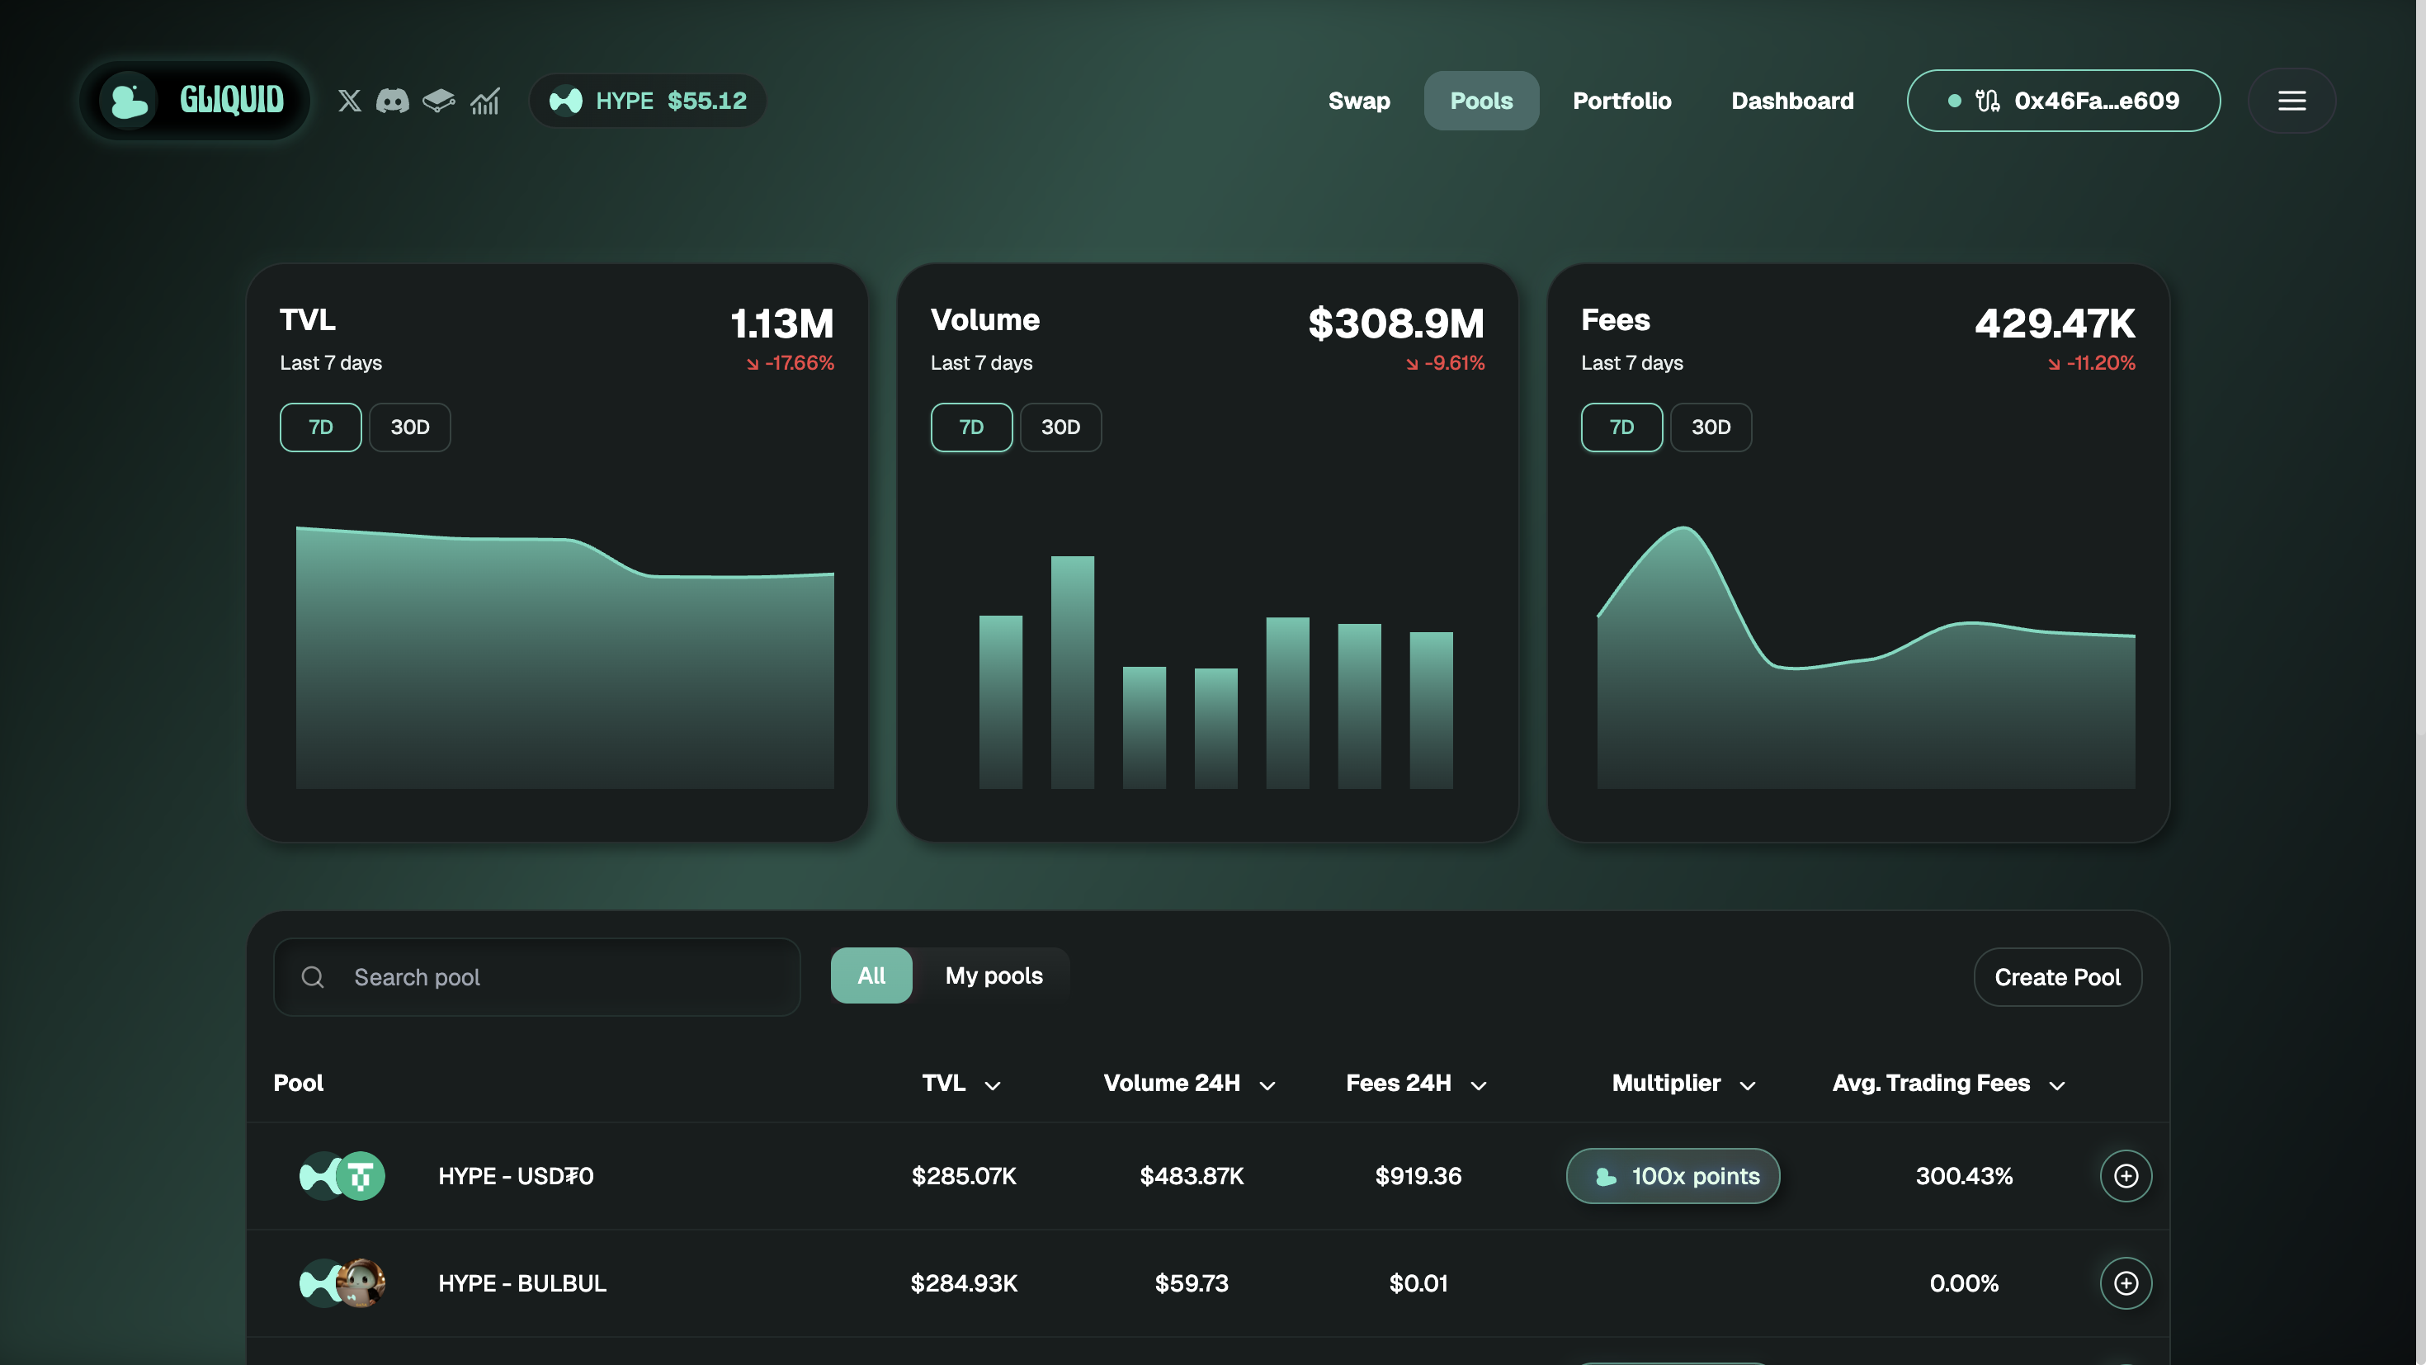
Task: Go to the Swap page
Action: tap(1358, 101)
